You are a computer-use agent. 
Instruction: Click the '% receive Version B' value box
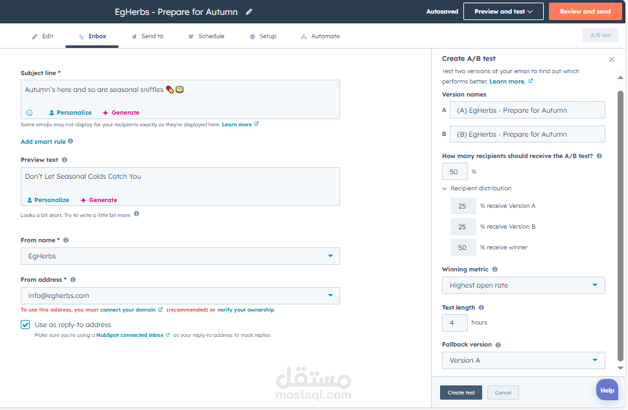click(463, 227)
